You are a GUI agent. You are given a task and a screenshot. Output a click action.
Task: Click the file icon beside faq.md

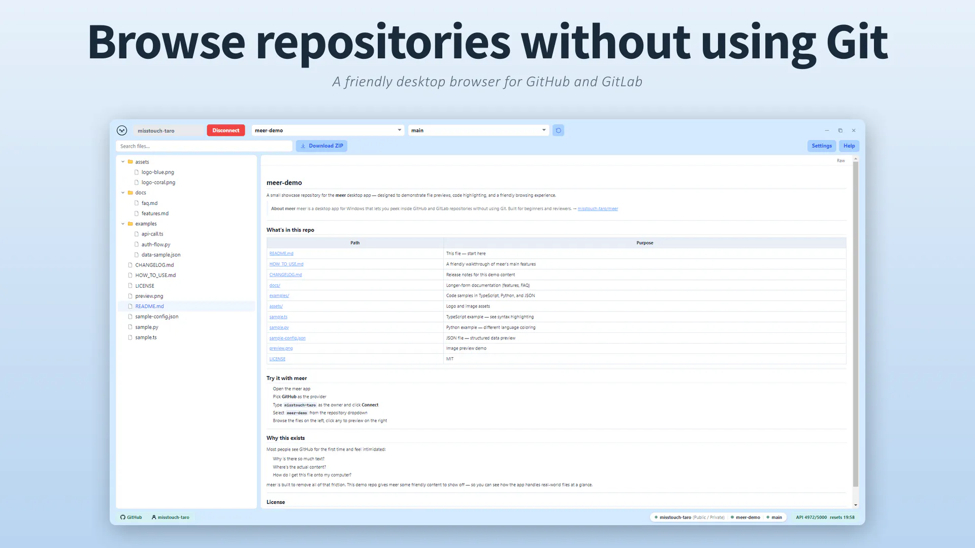[x=137, y=203]
